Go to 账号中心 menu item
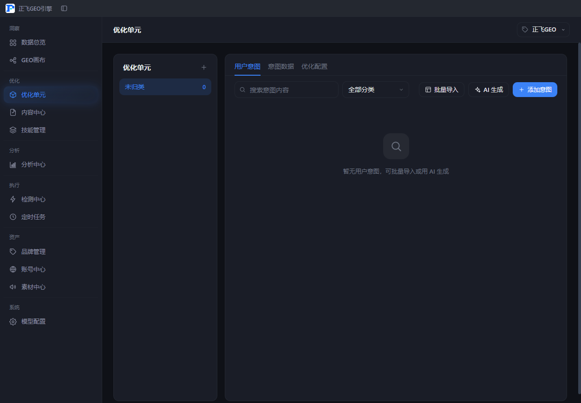The width and height of the screenshot is (581, 403). (51, 269)
